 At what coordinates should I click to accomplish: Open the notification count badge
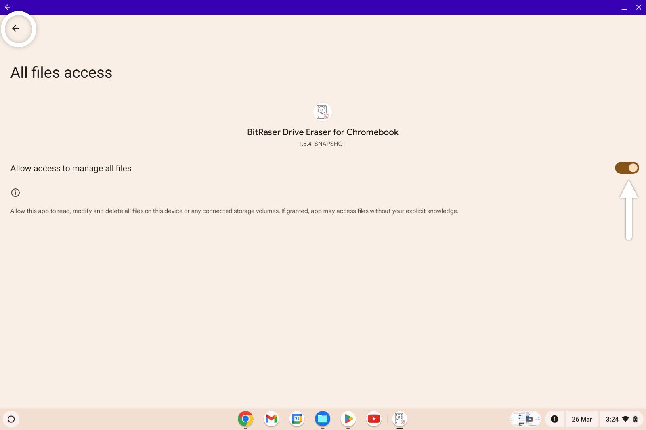tap(554, 419)
